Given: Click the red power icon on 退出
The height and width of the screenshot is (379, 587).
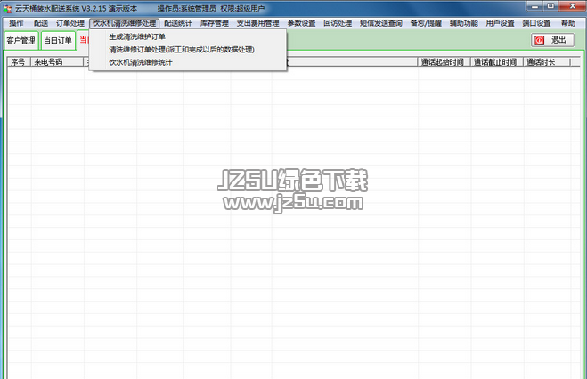Looking at the screenshot, I should 539,40.
